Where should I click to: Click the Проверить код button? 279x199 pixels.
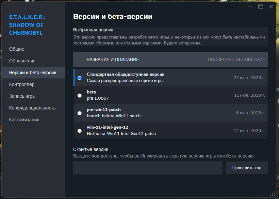[247, 168]
